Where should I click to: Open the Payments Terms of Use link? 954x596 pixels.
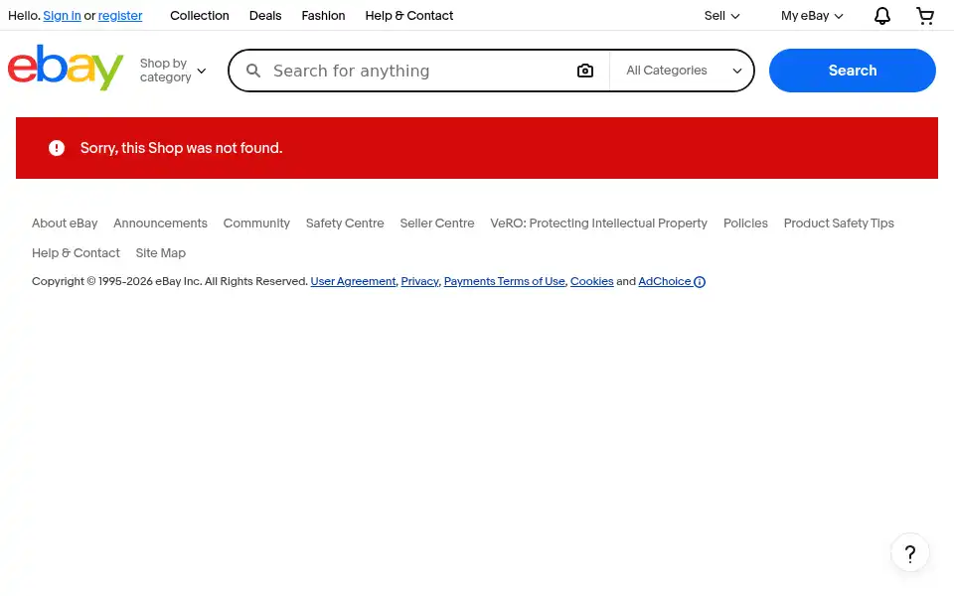505,281
